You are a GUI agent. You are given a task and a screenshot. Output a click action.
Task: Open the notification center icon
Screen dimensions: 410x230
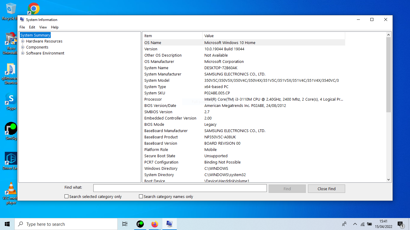(400, 224)
